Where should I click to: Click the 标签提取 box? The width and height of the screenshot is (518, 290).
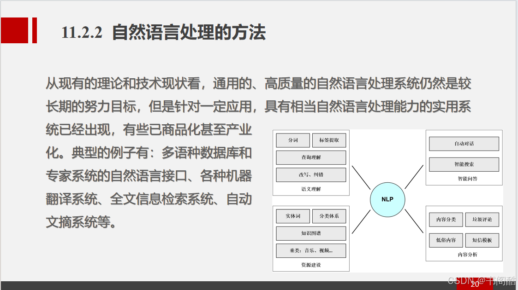click(329, 140)
